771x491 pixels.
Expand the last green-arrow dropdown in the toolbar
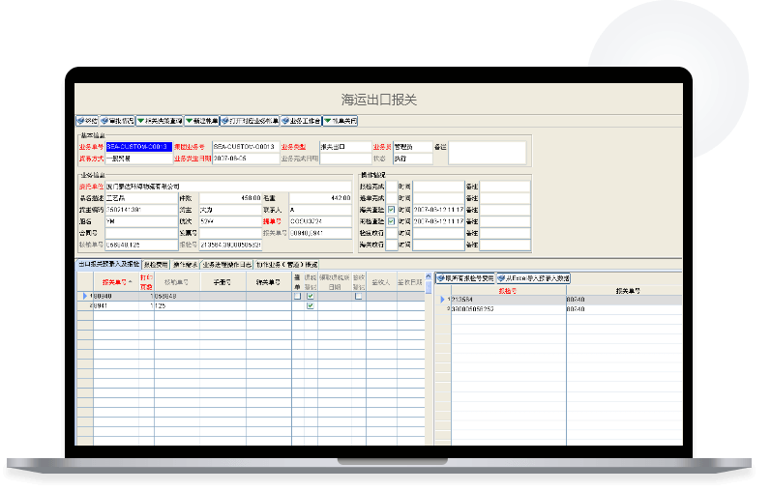click(x=340, y=121)
